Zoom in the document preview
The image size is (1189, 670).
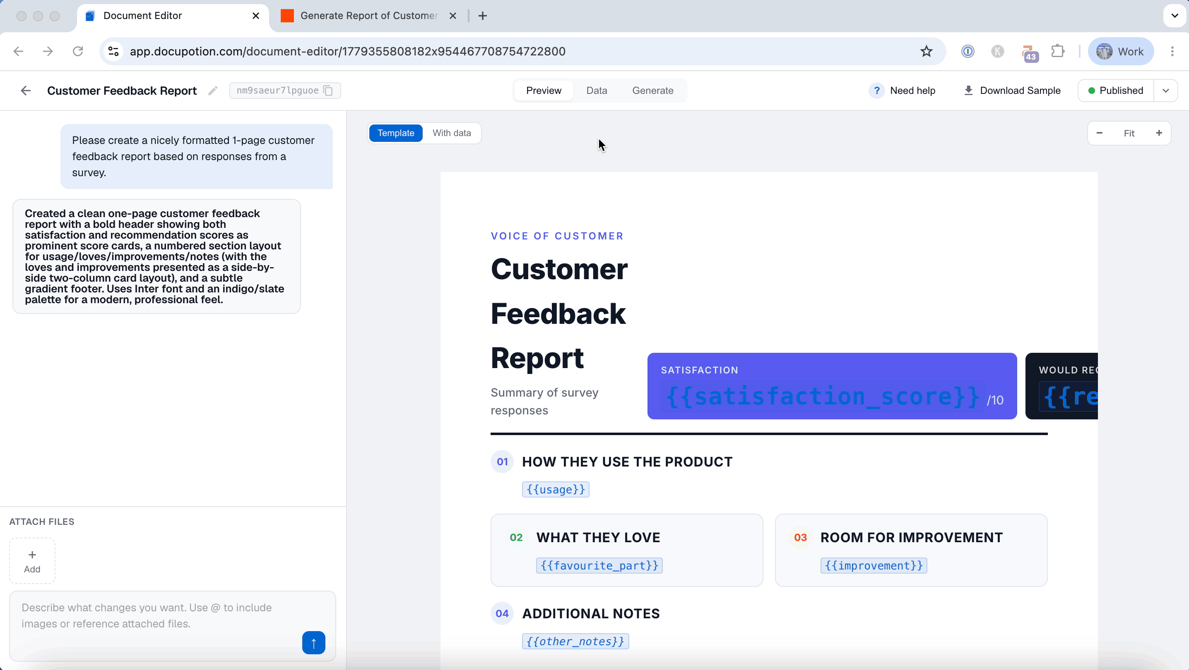1158,133
